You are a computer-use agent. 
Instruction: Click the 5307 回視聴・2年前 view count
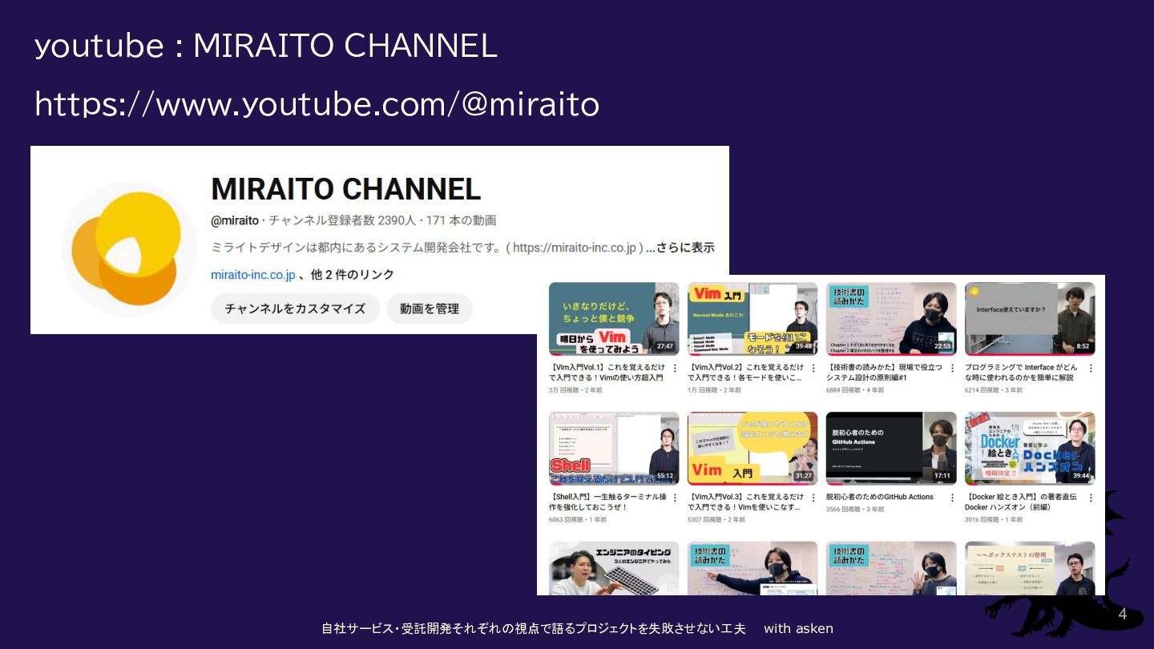(x=716, y=519)
